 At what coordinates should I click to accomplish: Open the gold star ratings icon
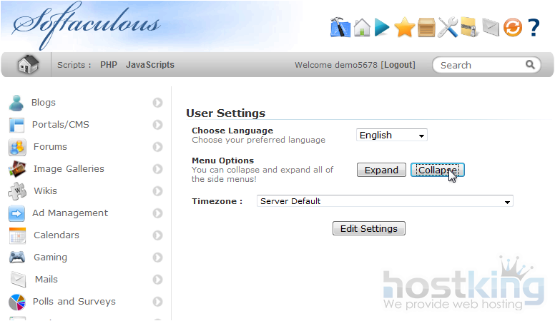click(404, 28)
